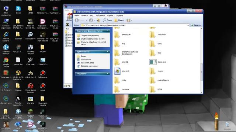This screenshot has height=132, width=236.
Task: Select the 1_2_5.torrent file icon
Action: coord(6,87)
